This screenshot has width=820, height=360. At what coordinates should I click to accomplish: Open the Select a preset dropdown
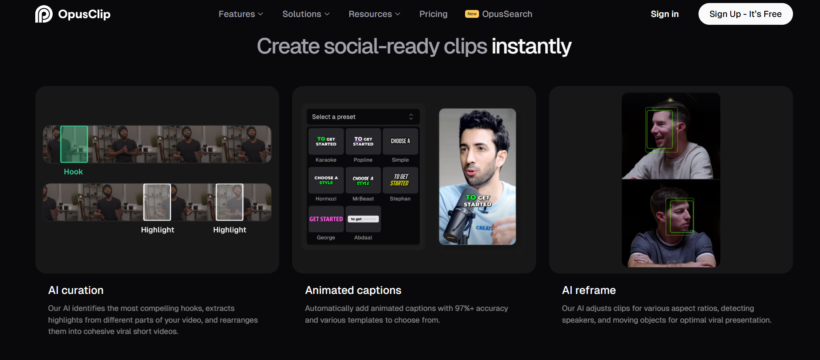(363, 117)
